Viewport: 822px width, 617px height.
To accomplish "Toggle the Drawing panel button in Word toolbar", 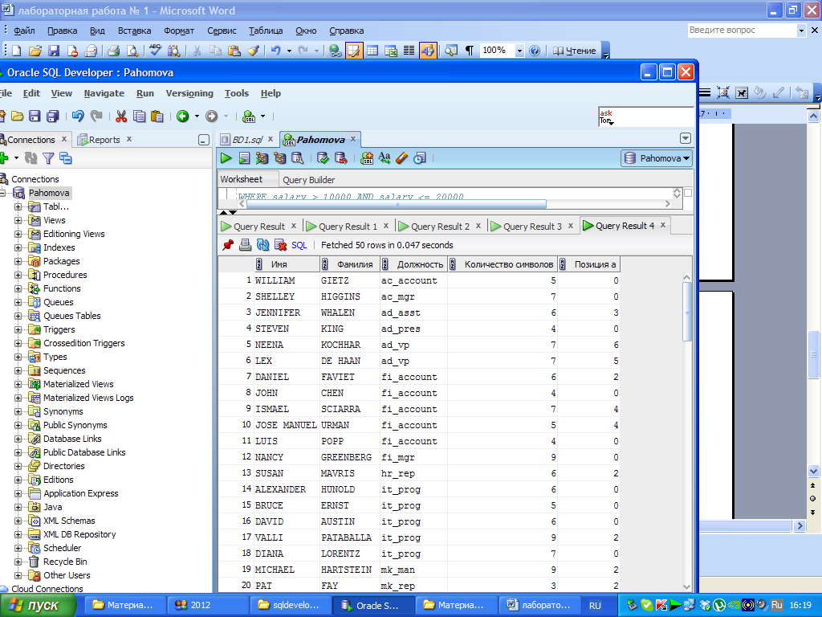I will point(428,51).
